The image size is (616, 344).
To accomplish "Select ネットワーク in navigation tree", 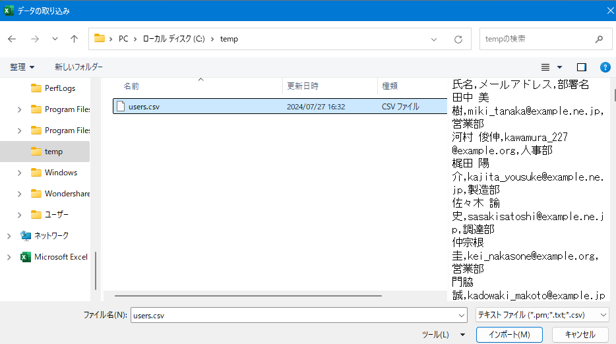I will (x=44, y=236).
